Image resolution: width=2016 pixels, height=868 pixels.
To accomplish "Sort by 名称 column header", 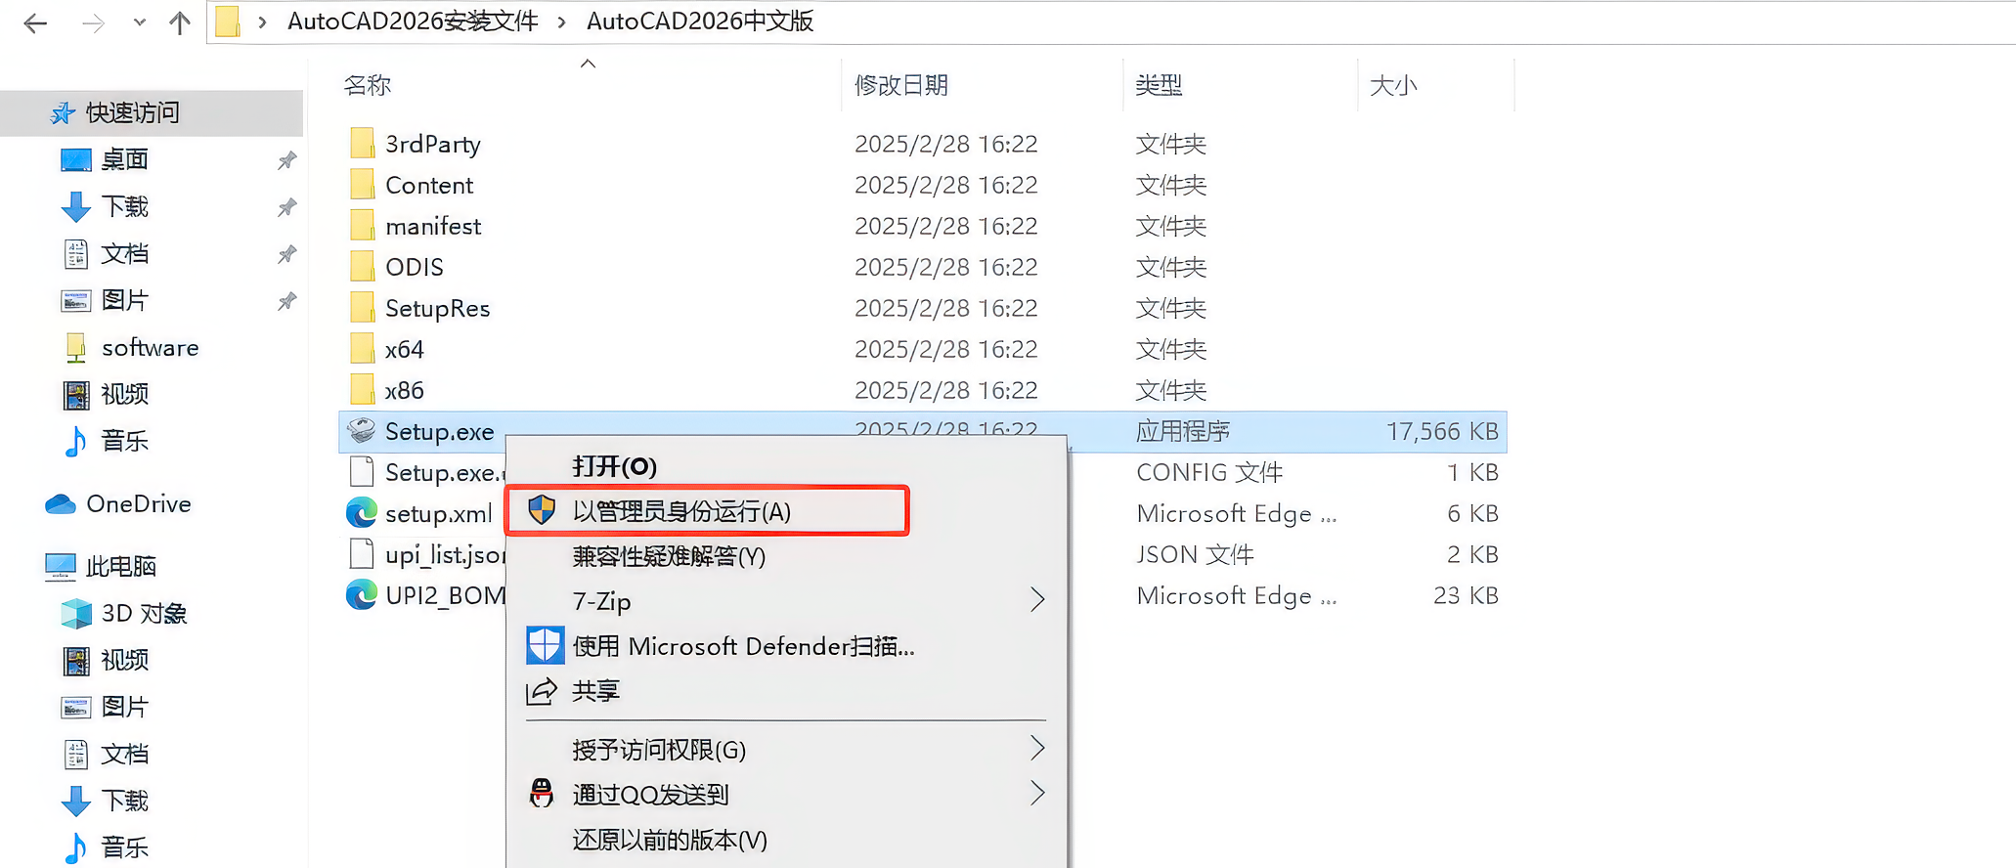I will click(x=368, y=85).
